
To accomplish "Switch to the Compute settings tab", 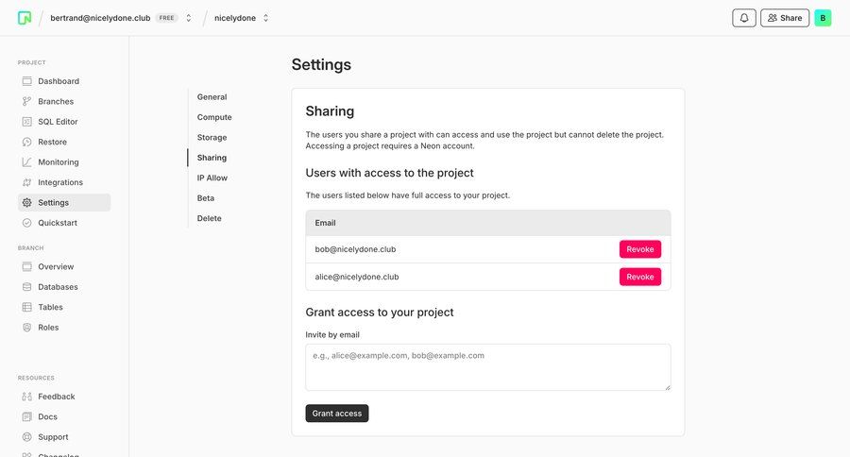I will pyautogui.click(x=214, y=117).
